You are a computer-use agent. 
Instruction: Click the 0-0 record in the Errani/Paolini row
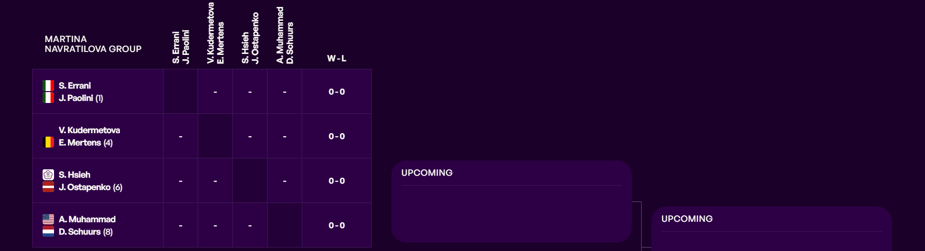point(336,92)
